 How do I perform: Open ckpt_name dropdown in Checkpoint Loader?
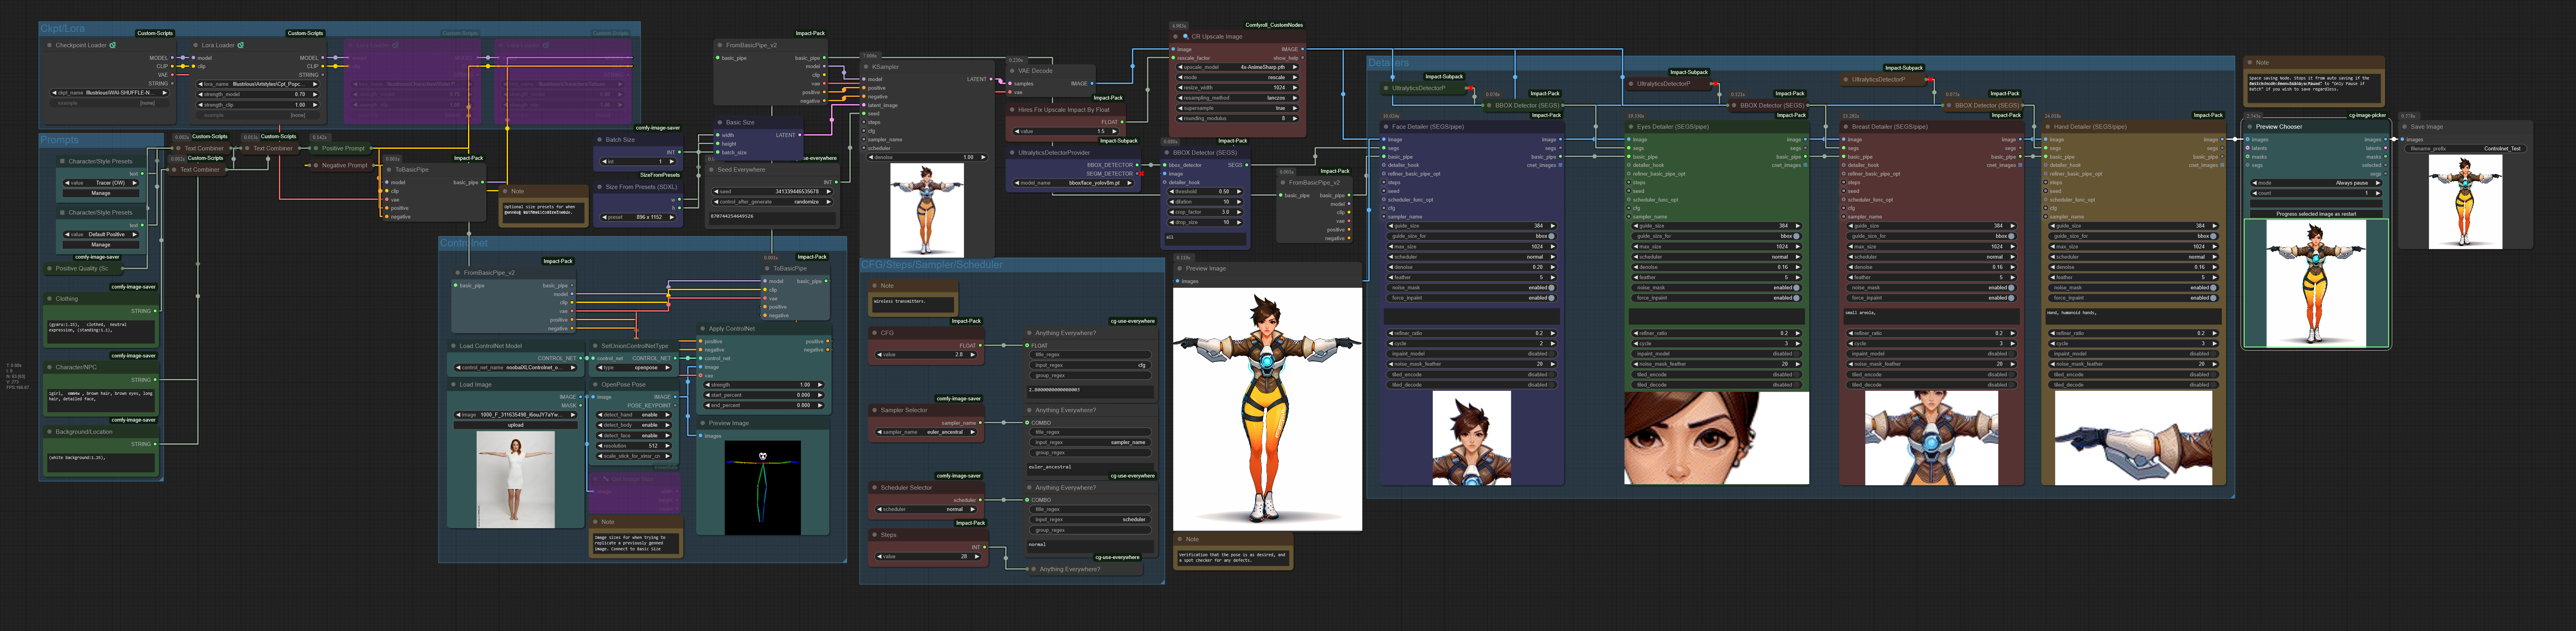tap(110, 93)
